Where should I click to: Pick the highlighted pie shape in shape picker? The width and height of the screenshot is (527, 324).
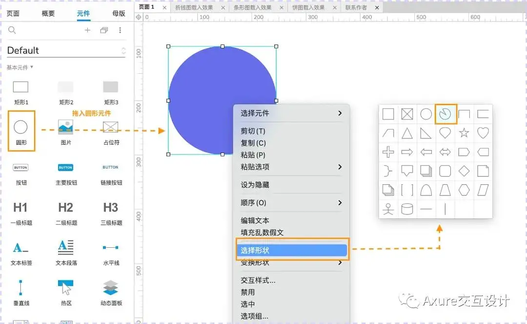point(445,114)
